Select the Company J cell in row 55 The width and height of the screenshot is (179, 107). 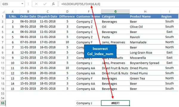click(x=88, y=103)
